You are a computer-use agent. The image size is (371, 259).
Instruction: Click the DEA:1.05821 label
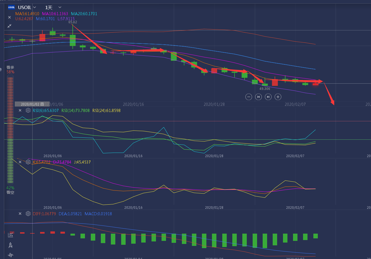[x=70, y=214]
